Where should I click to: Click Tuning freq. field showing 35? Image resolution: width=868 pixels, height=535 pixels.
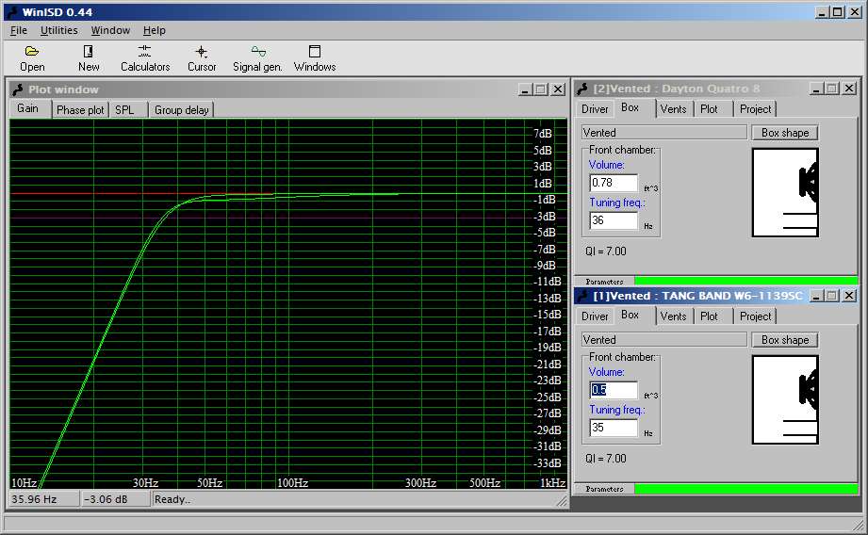[614, 427]
